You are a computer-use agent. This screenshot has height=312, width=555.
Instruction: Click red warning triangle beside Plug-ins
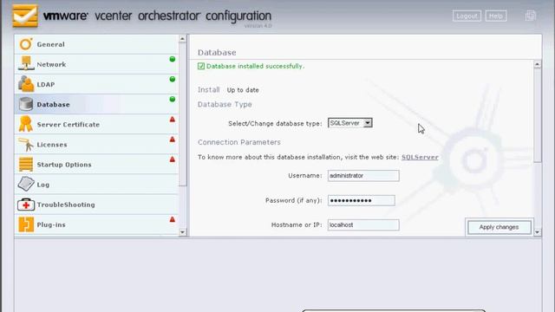coord(173,219)
